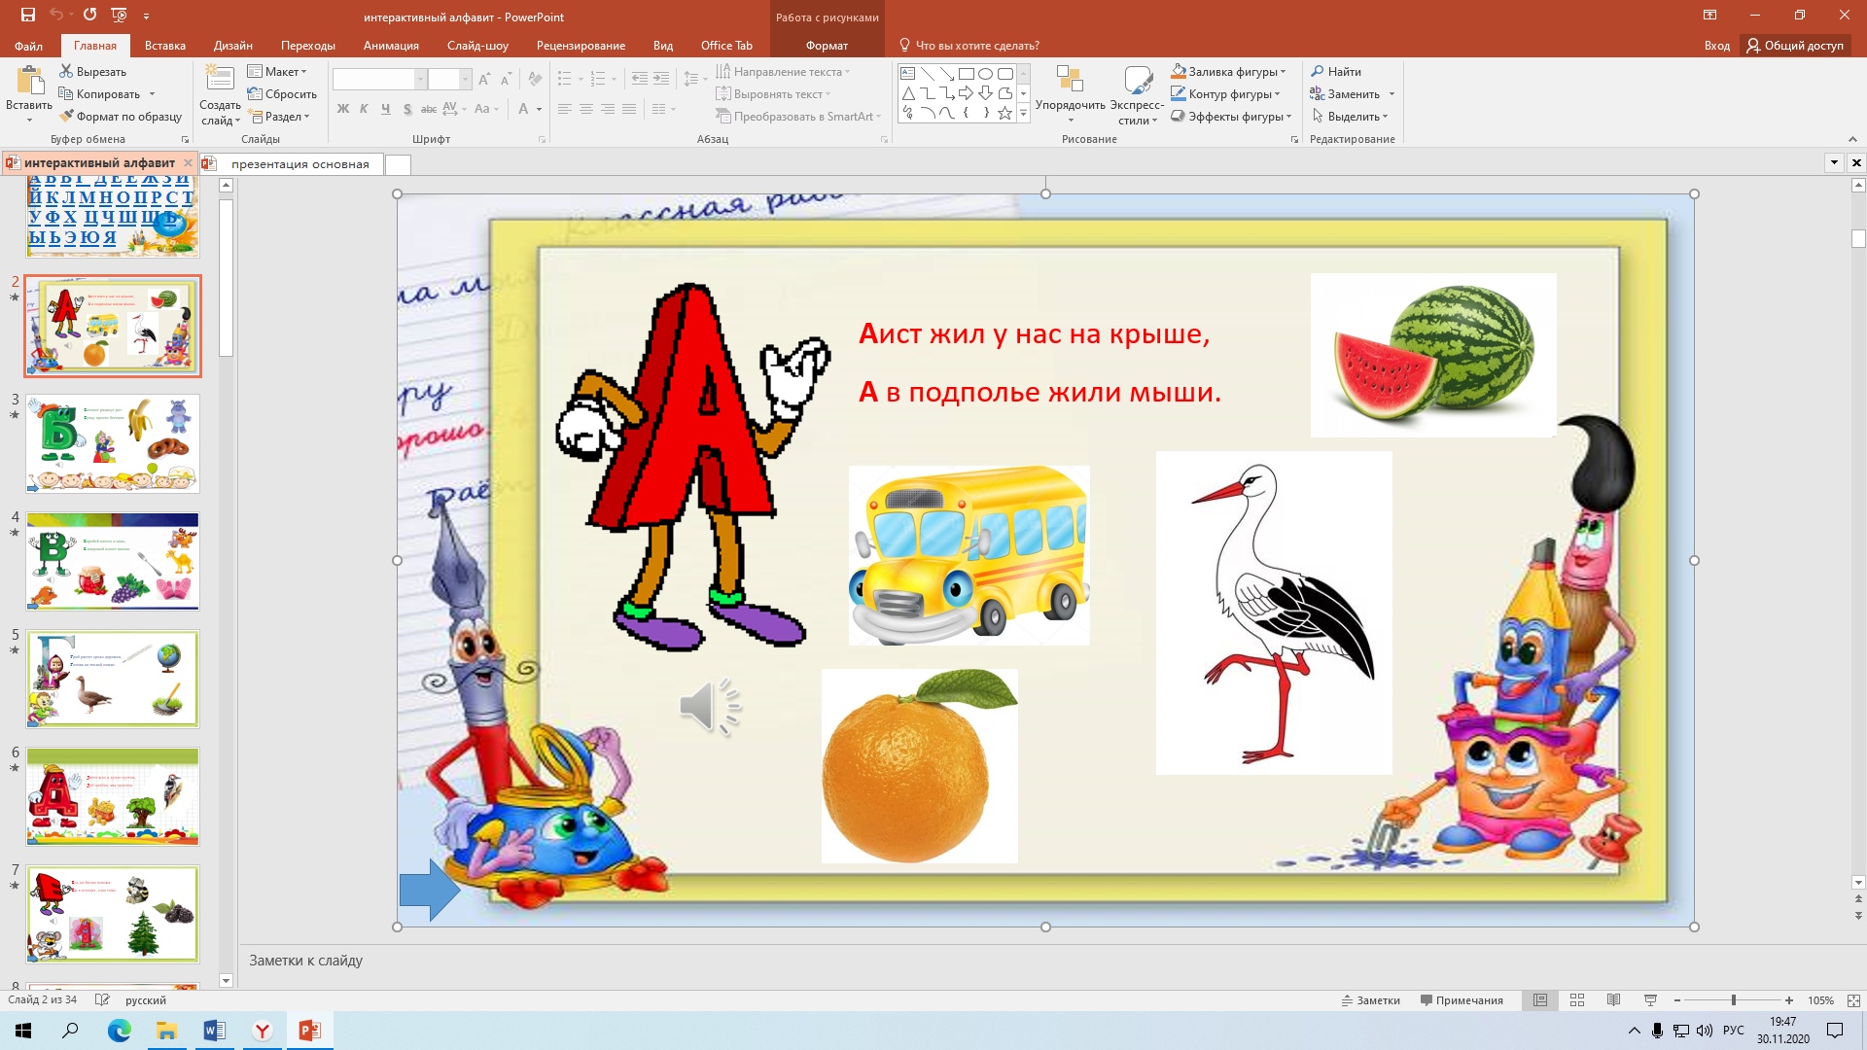Click the Save floppy disk icon

(x=28, y=16)
